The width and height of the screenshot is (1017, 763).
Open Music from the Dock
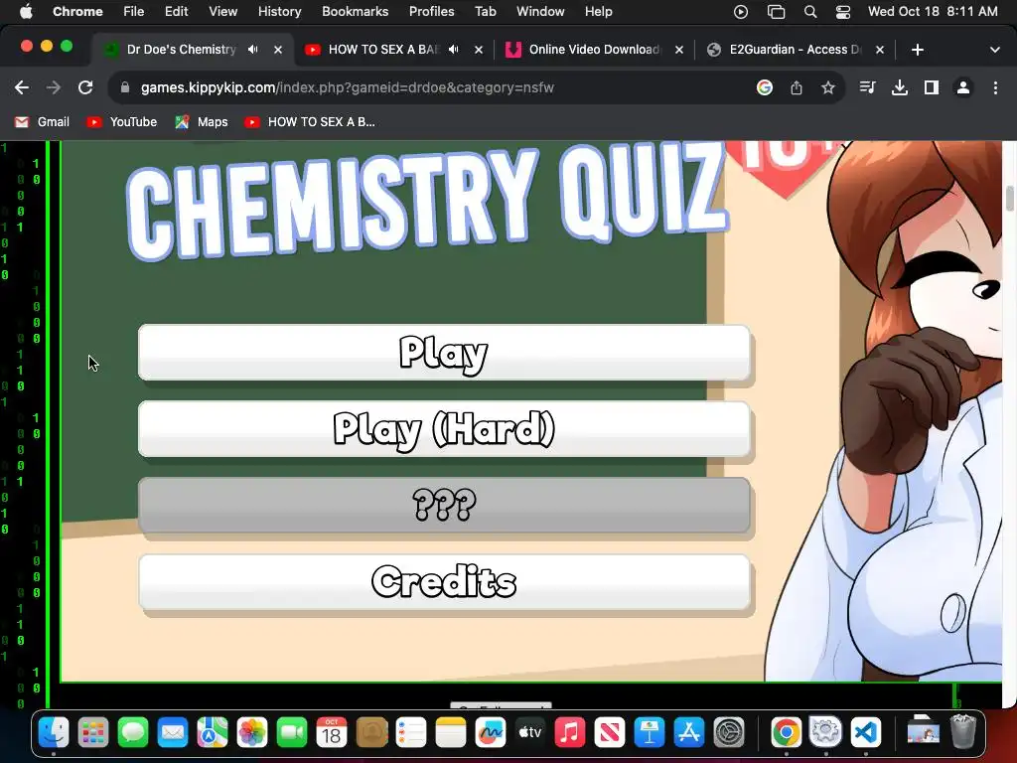click(569, 733)
